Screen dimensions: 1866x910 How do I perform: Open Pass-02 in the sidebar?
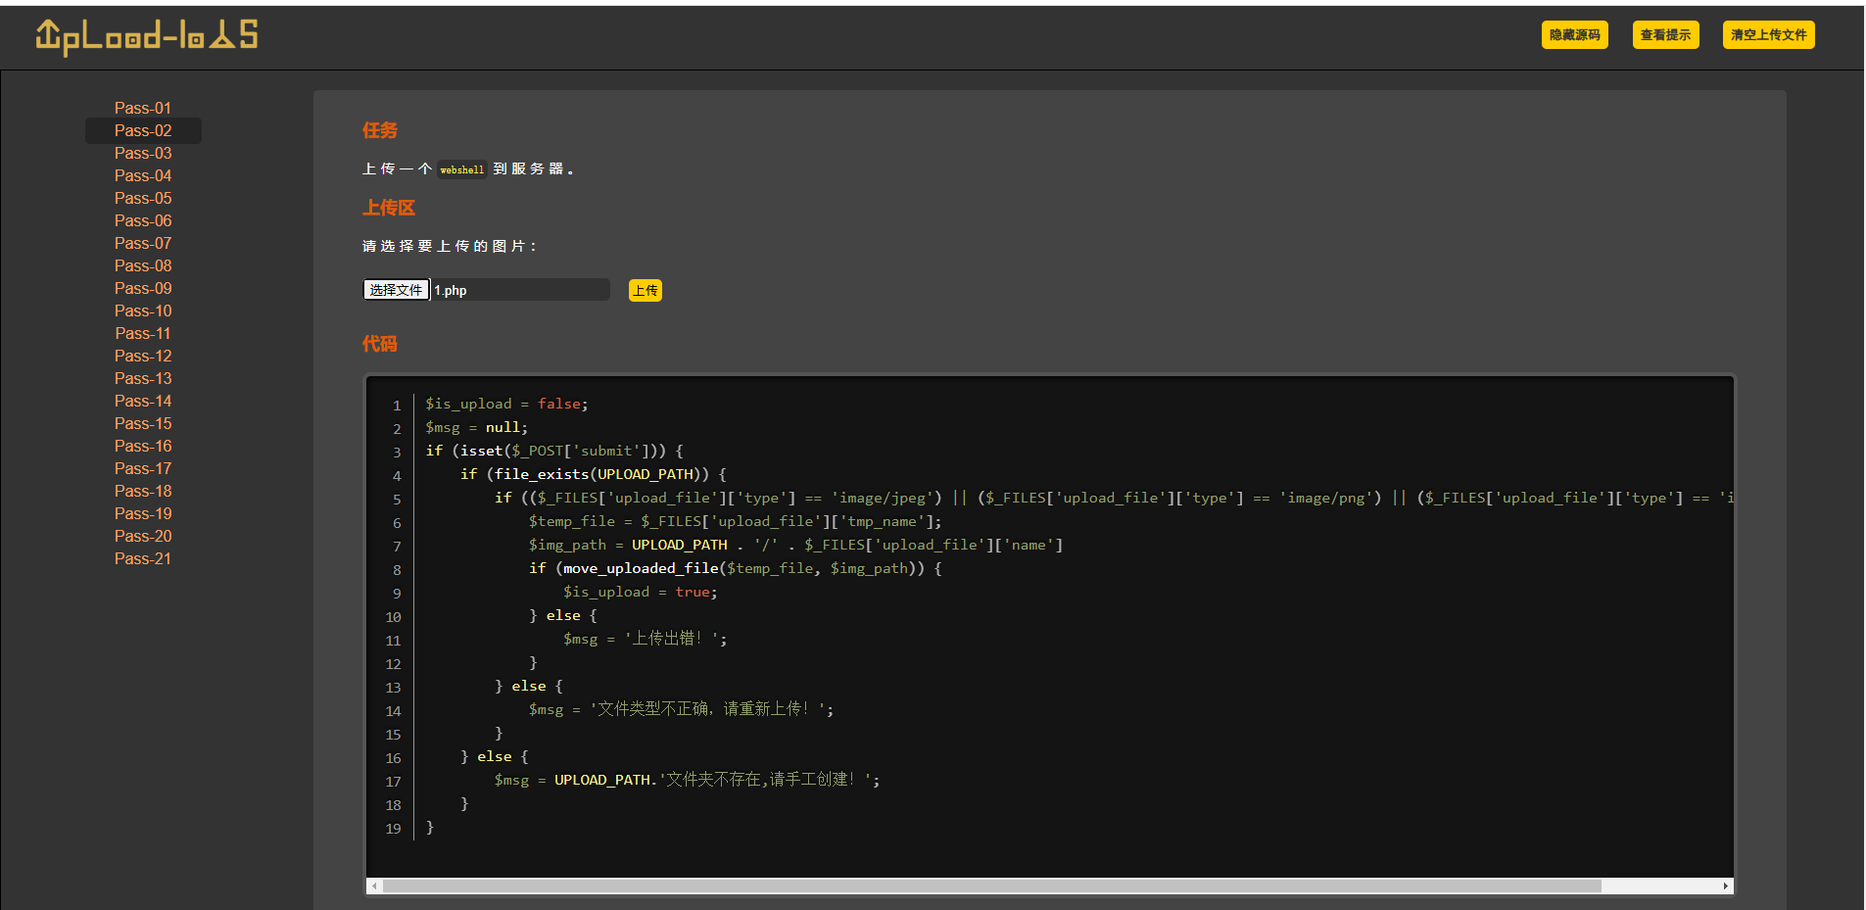(x=143, y=130)
